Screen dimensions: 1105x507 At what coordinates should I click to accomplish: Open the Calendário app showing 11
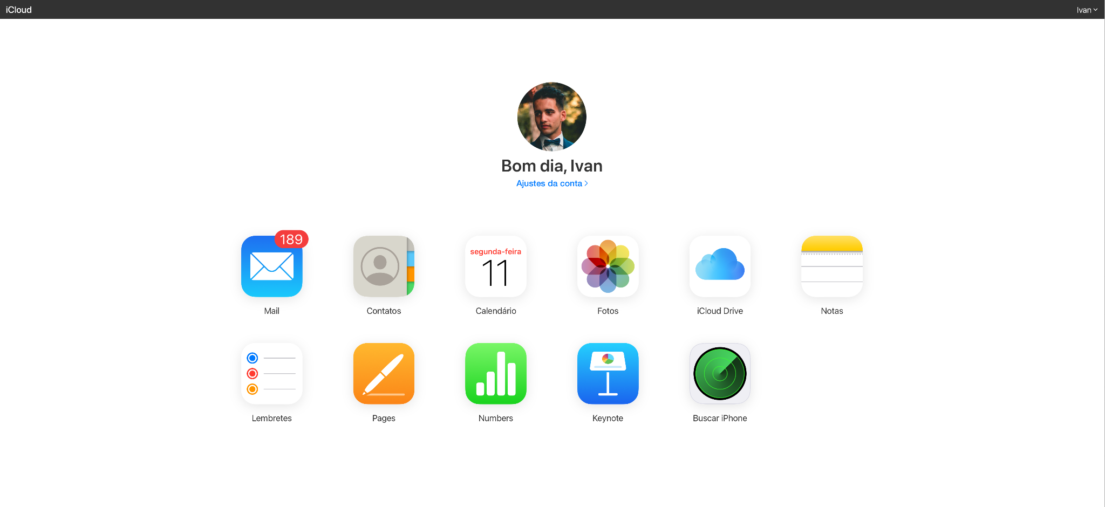[496, 266]
